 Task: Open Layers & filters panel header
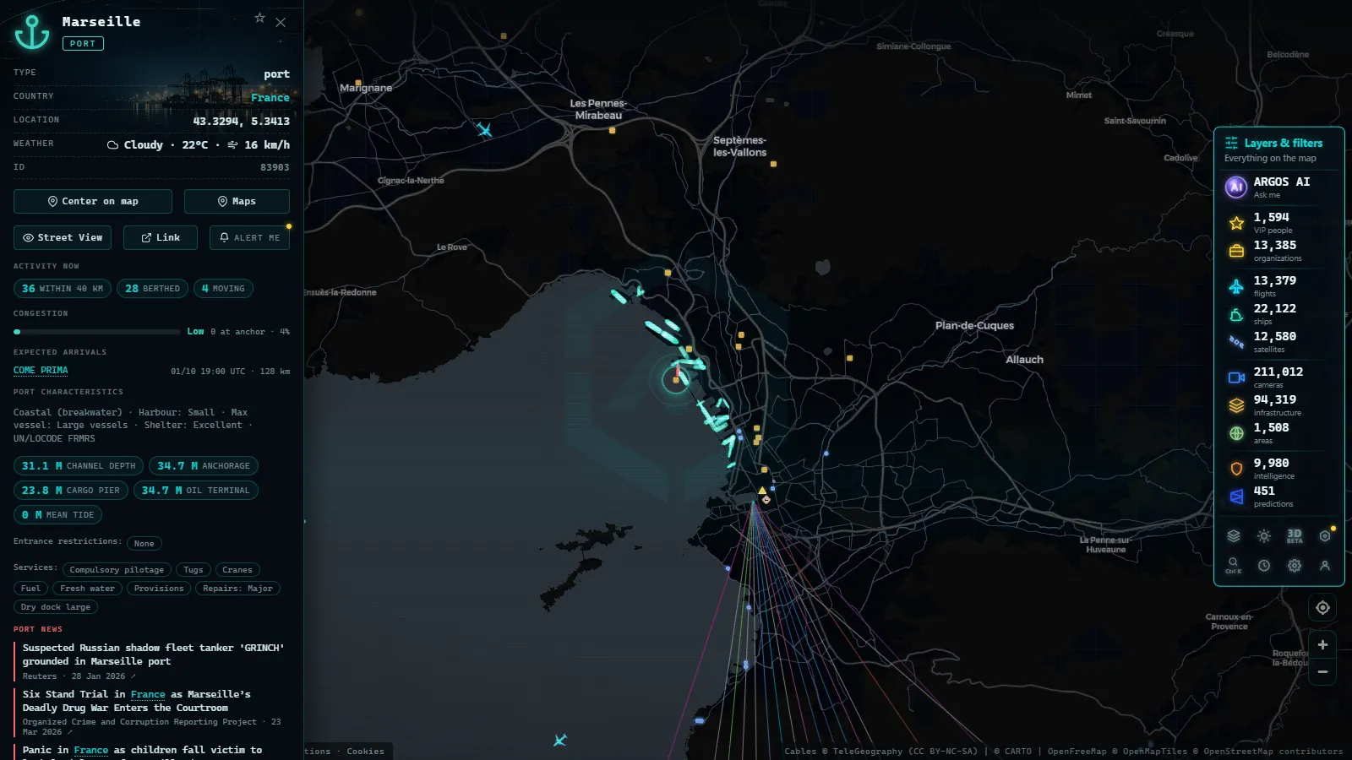(1278, 149)
